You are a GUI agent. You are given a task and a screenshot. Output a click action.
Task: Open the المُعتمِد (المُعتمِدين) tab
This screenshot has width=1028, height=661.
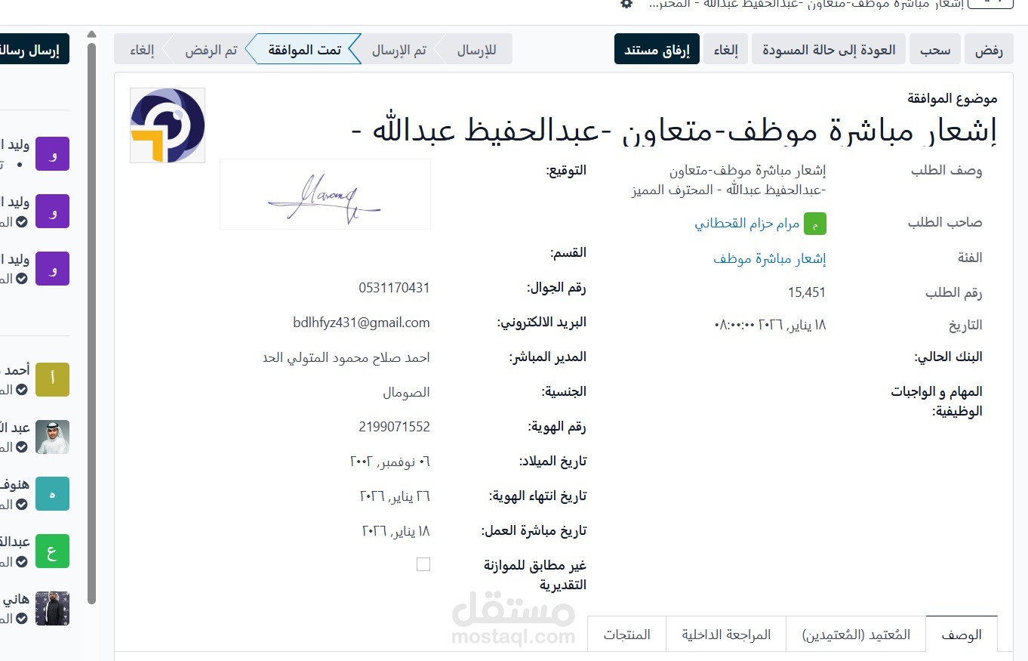(856, 635)
